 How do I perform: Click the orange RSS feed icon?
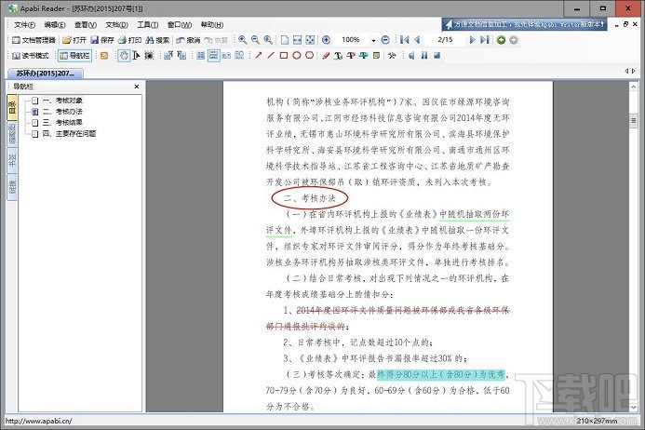click(x=104, y=56)
